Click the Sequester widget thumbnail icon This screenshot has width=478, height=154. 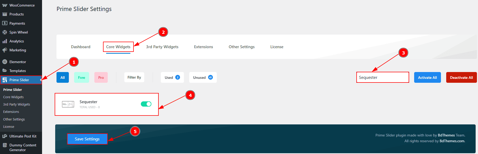(x=68, y=104)
